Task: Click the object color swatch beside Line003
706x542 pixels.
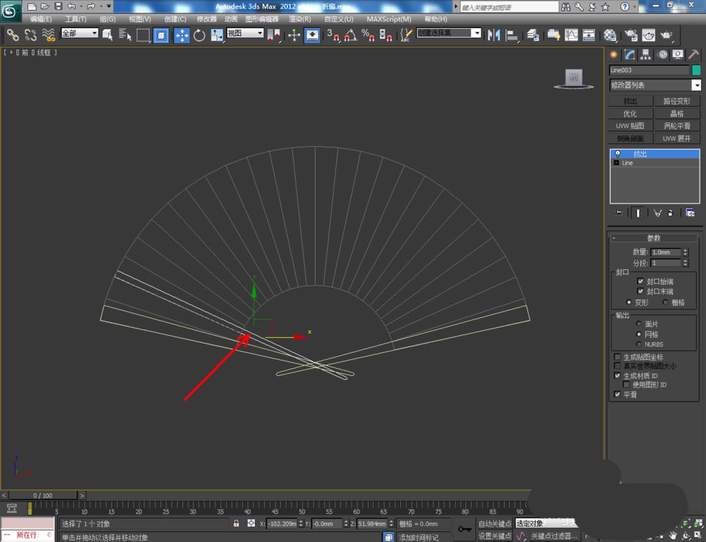Action: pyautogui.click(x=696, y=71)
